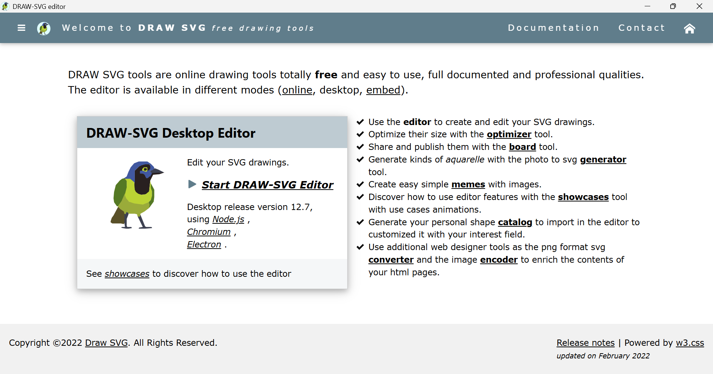Follow the optimizer tool link
Screen dimensions: 713x374
pos(509,134)
